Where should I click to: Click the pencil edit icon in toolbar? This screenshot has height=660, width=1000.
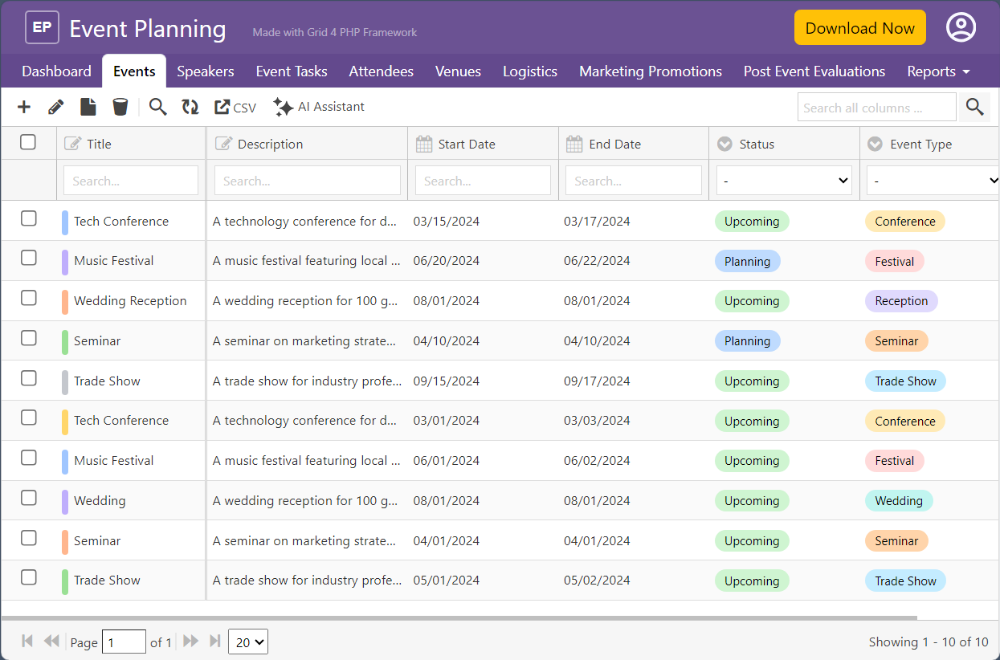pos(55,107)
